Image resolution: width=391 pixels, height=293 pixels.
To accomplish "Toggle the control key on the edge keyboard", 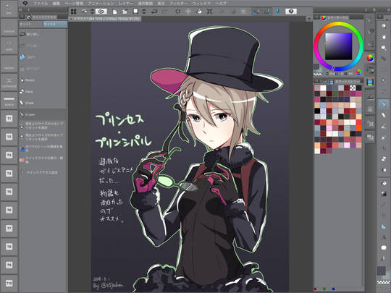I will click(x=9, y=27).
